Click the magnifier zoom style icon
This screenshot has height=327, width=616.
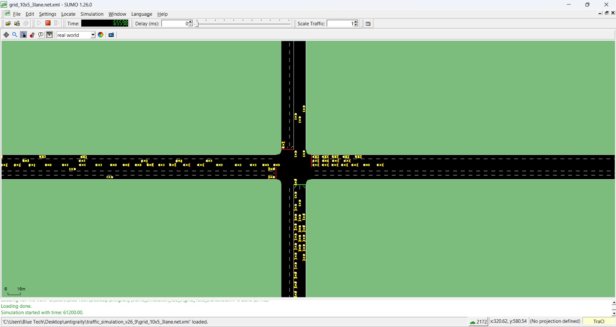15,35
